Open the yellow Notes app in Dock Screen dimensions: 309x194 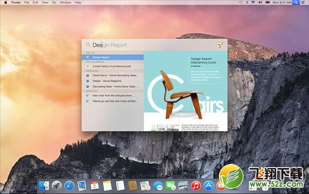(x=107, y=186)
